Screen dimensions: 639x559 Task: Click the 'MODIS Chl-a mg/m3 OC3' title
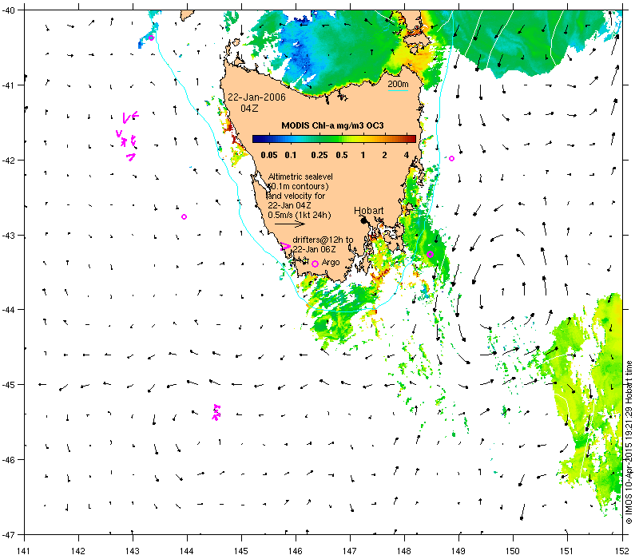332,125
